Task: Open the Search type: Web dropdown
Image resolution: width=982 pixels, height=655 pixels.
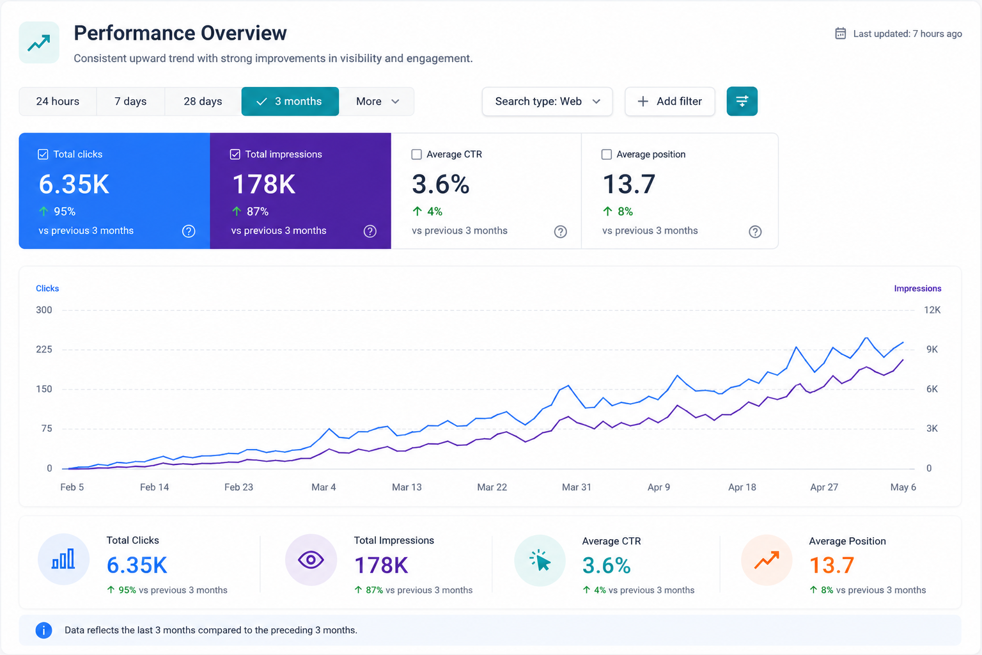Action: 547,101
